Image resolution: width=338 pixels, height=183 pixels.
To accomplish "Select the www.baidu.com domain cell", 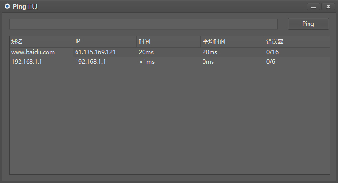I will [41, 52].
